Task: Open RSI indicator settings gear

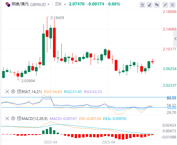Action: tap(13, 92)
